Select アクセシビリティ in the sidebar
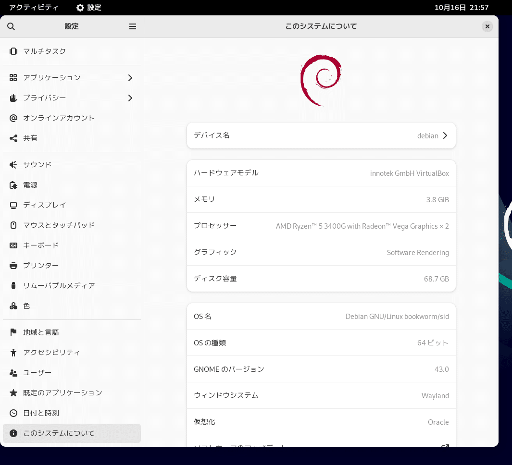 tap(72, 353)
